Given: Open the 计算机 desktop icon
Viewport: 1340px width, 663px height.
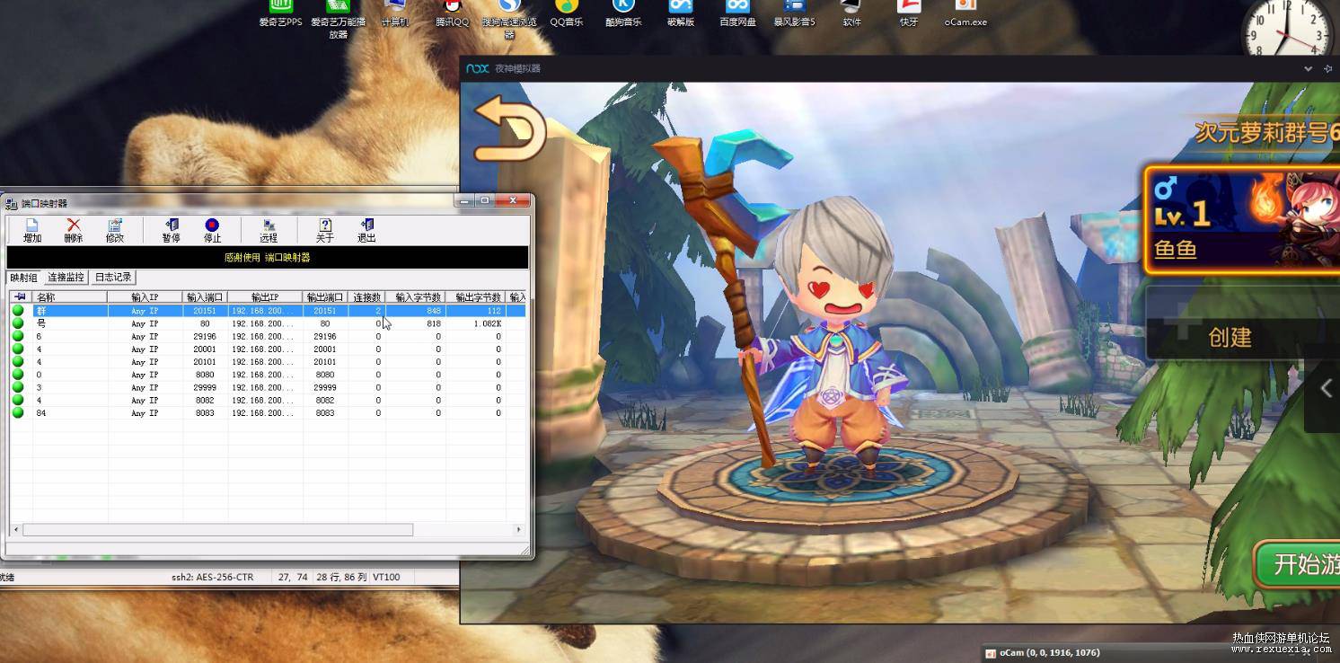Looking at the screenshot, I should click(x=395, y=13).
